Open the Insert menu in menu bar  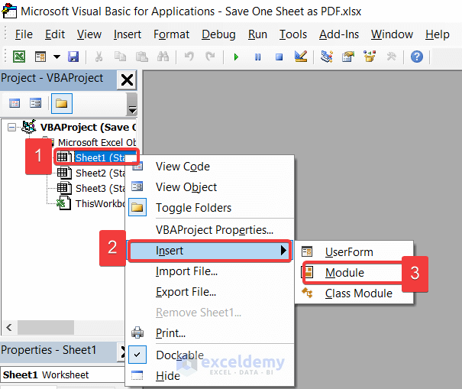click(128, 34)
